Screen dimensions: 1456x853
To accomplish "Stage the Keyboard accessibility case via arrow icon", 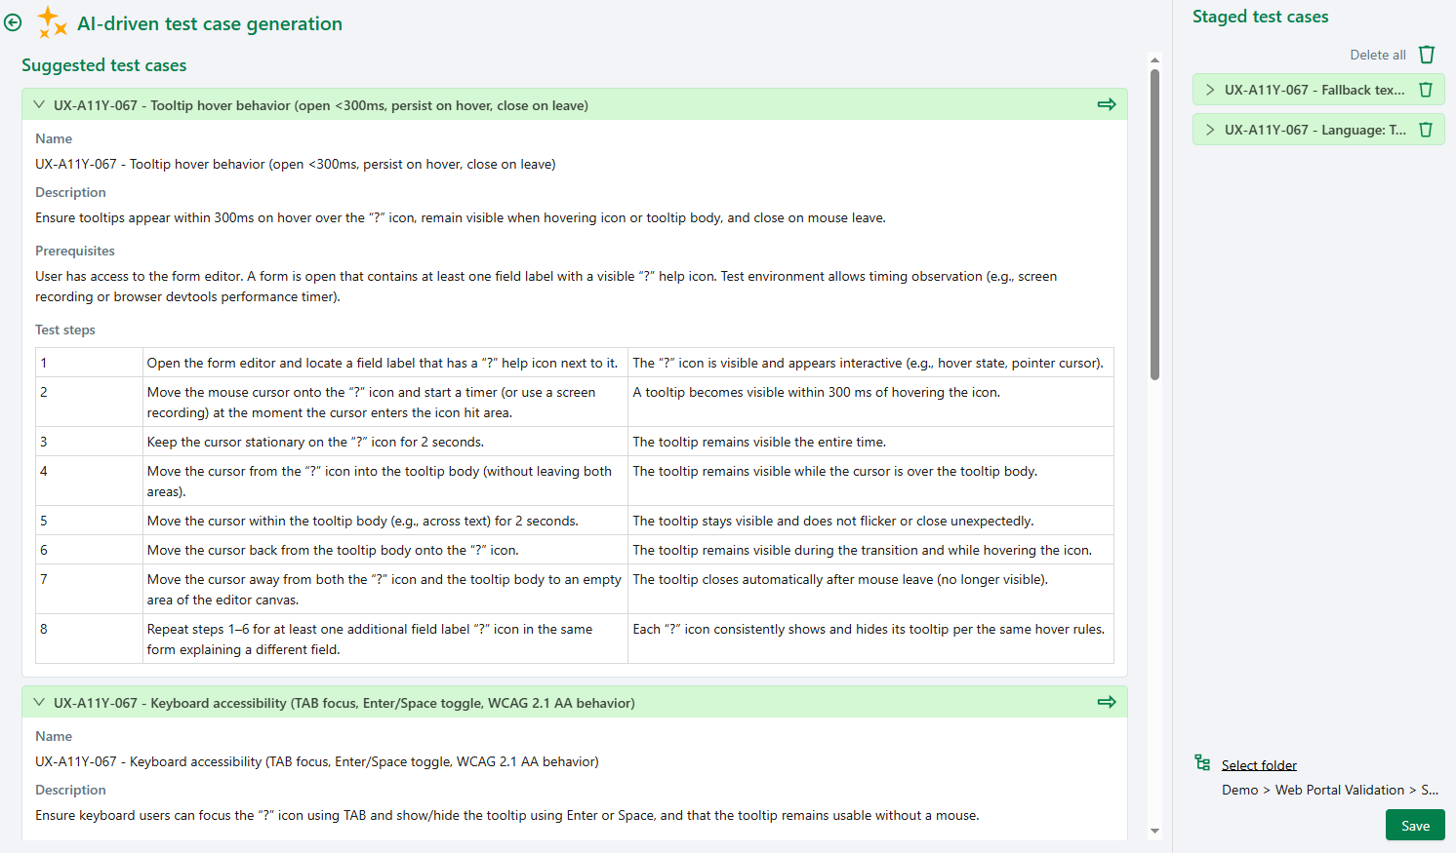I will (x=1107, y=701).
